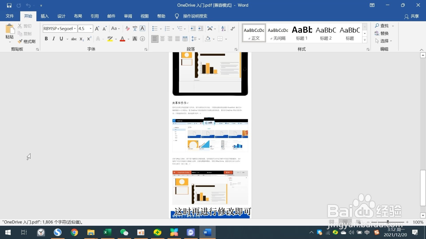This screenshot has height=239, width=426.
Task: Click the decrease indent icon
Action: point(193,28)
